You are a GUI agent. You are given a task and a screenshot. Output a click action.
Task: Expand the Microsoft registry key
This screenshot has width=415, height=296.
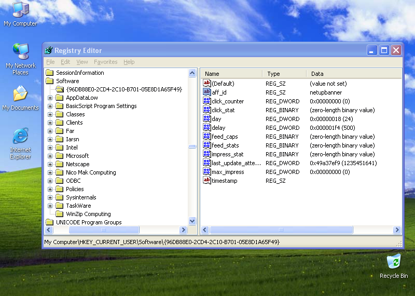coord(50,156)
